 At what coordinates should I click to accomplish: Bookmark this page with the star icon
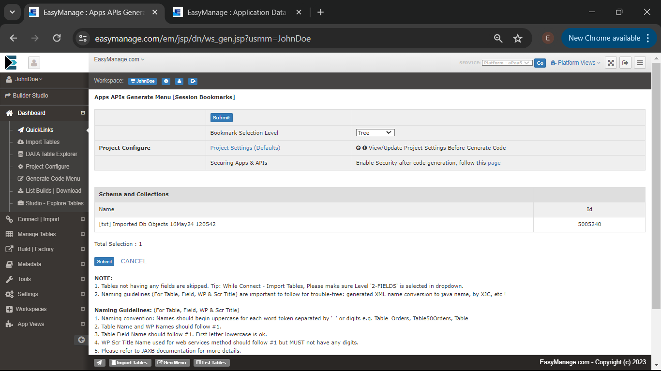(518, 38)
